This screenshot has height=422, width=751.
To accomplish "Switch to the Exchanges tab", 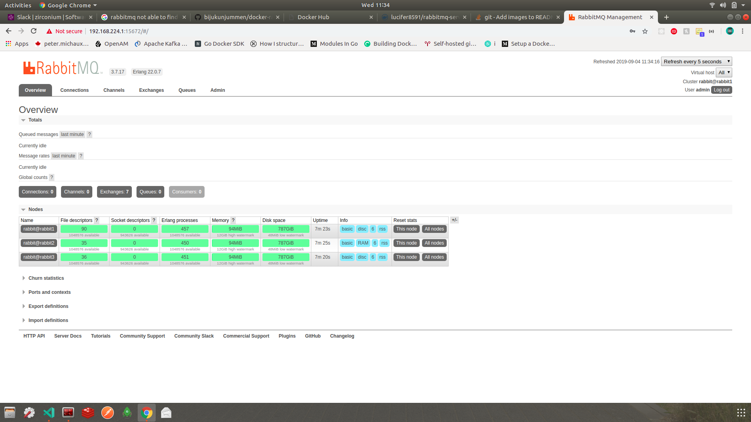I will click(x=151, y=89).
